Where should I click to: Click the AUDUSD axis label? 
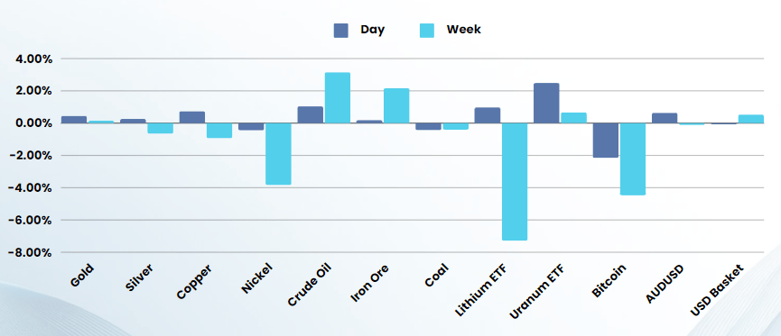click(x=665, y=284)
